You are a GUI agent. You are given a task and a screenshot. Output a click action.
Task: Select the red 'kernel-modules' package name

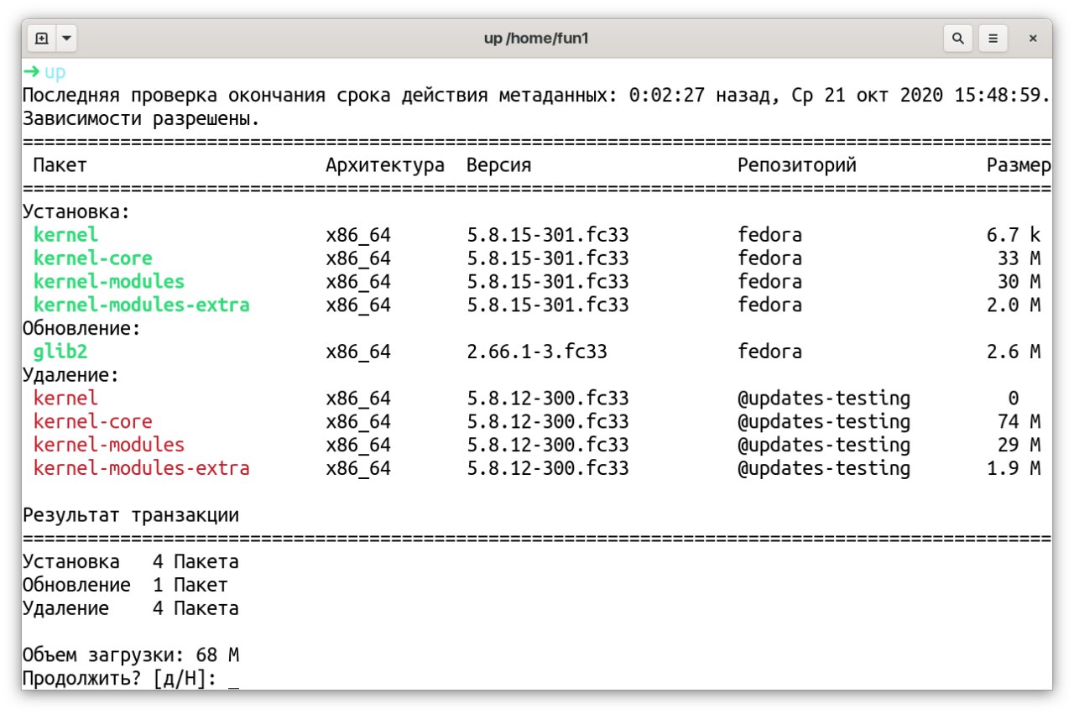pyautogui.click(x=109, y=445)
